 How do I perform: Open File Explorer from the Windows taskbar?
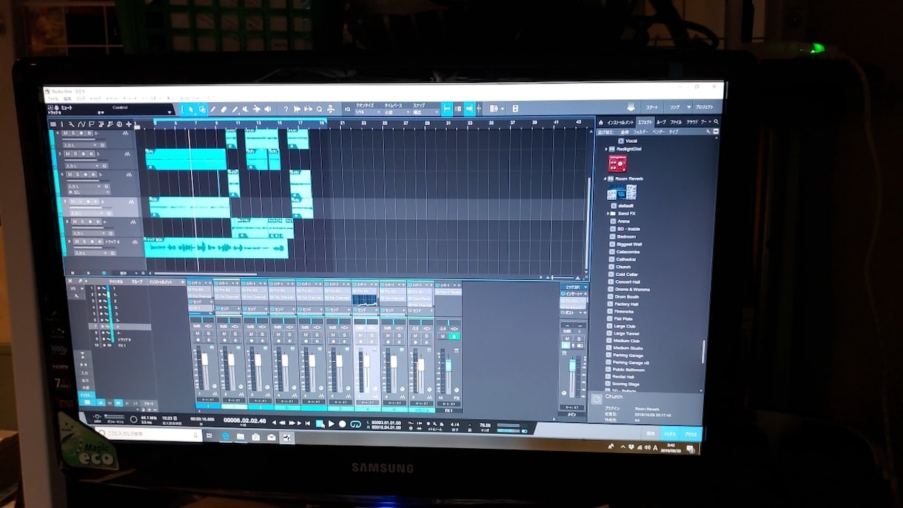pos(241,437)
